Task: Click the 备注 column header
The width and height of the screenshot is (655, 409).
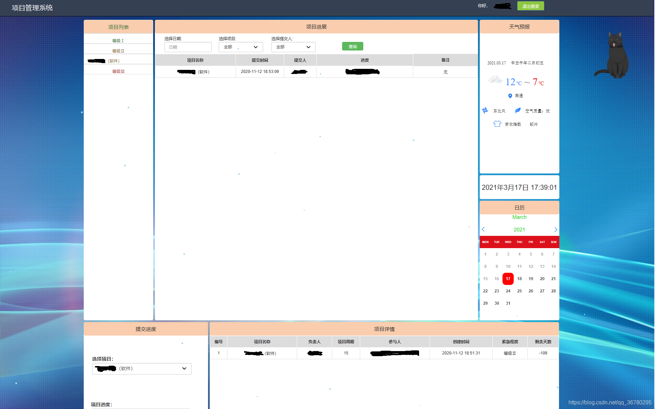Action: (x=445, y=60)
